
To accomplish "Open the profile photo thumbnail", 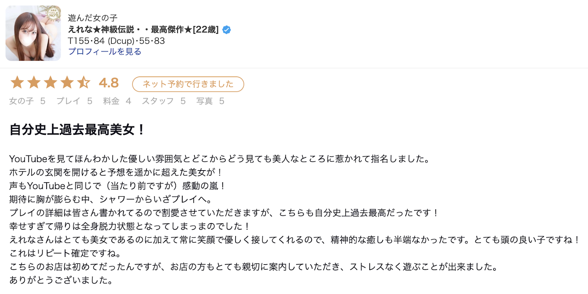I will click(33, 33).
